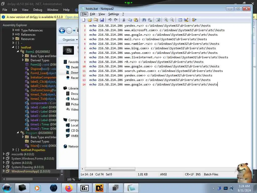This screenshot has height=193, width=257.
Task: Click the CR+LF line ending indicator
Action: point(189,174)
